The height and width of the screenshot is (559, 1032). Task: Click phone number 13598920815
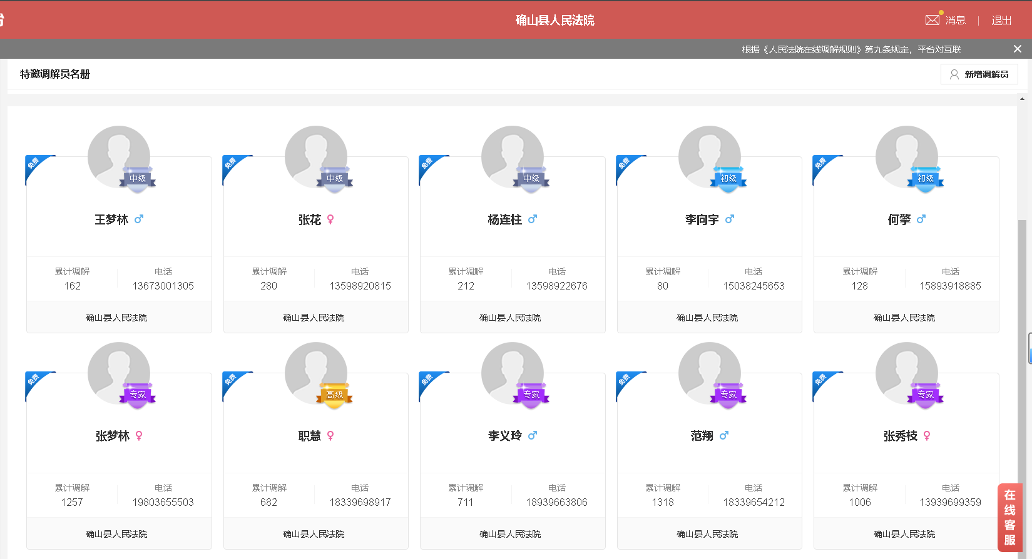click(x=360, y=286)
